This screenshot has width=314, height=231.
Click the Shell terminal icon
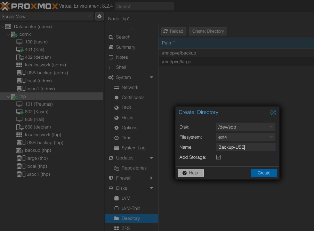point(111,67)
